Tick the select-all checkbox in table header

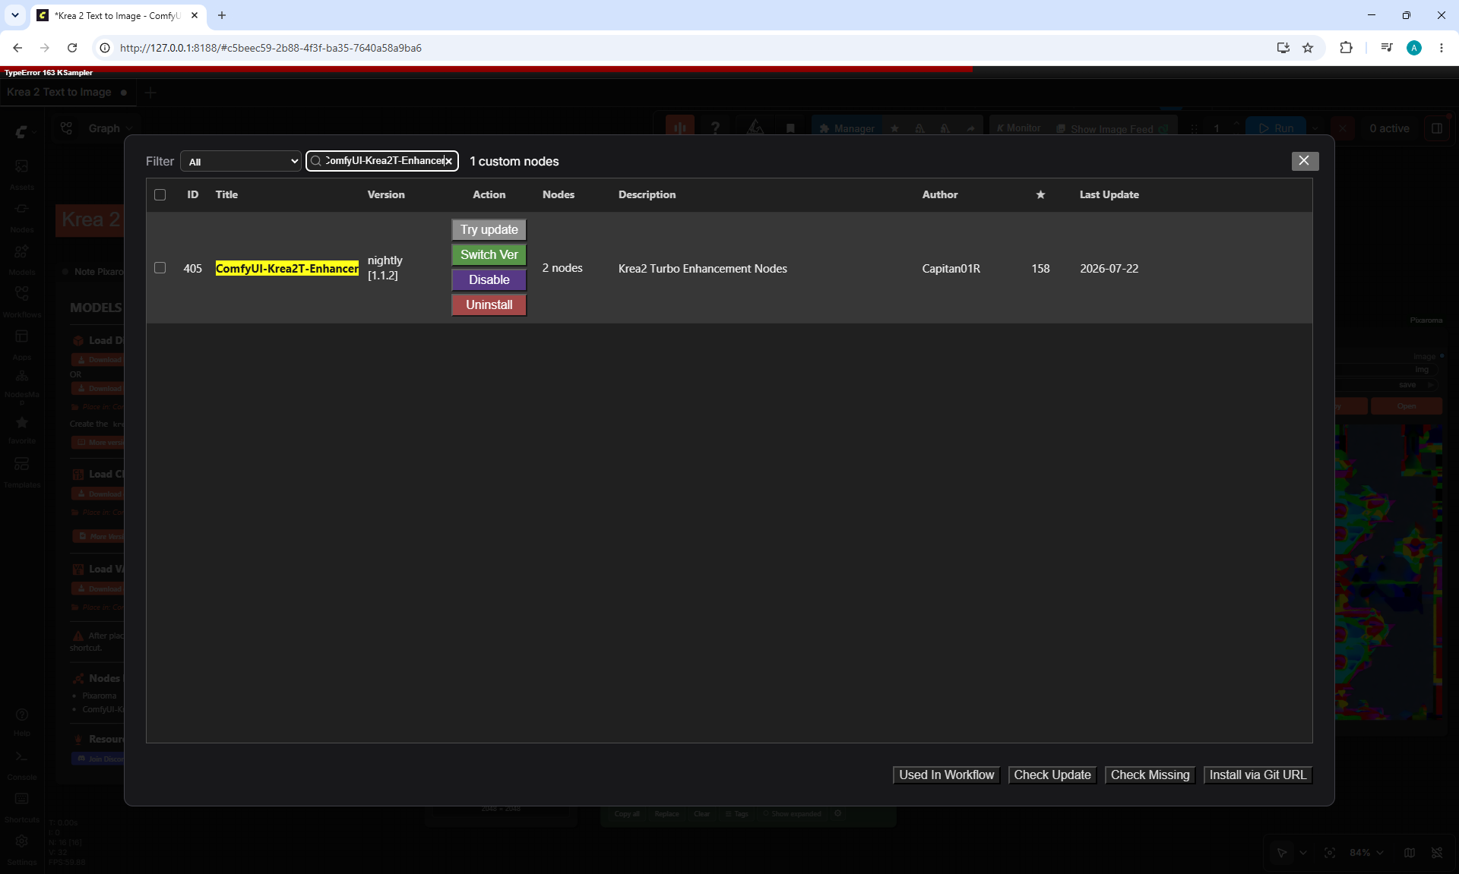tap(160, 194)
